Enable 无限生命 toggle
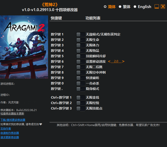The image size is (167, 147). coord(80,40)
